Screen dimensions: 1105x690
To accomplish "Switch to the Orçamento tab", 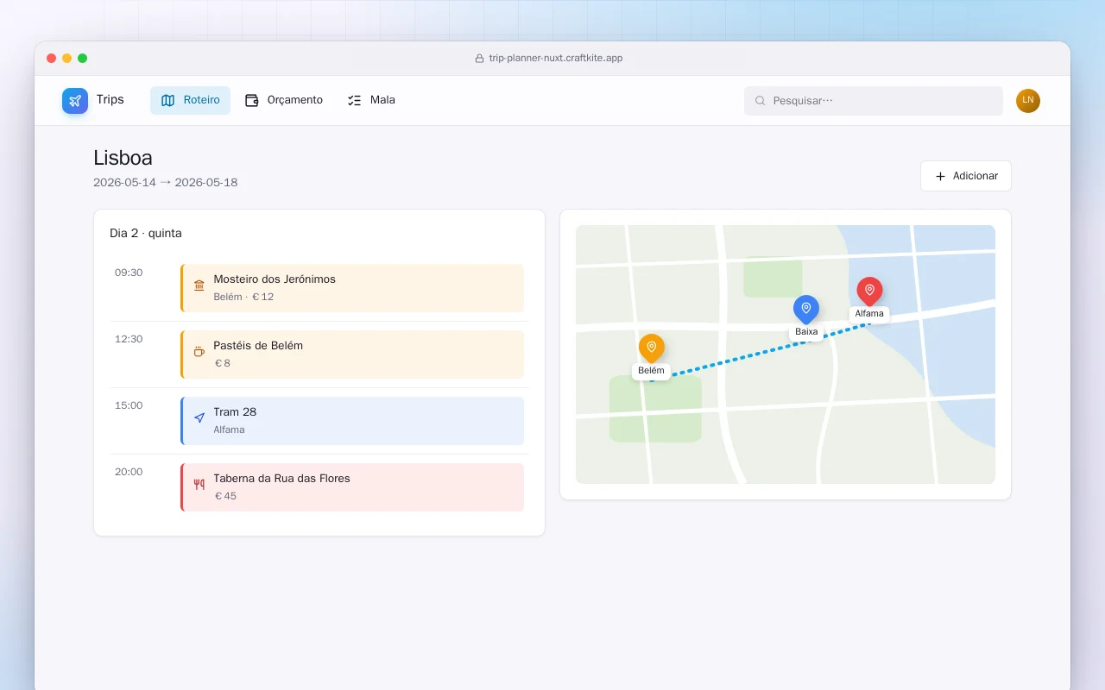I will click(x=284, y=100).
